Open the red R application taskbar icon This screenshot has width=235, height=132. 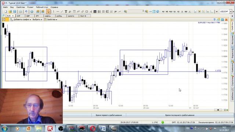pyautogui.click(x=50, y=129)
